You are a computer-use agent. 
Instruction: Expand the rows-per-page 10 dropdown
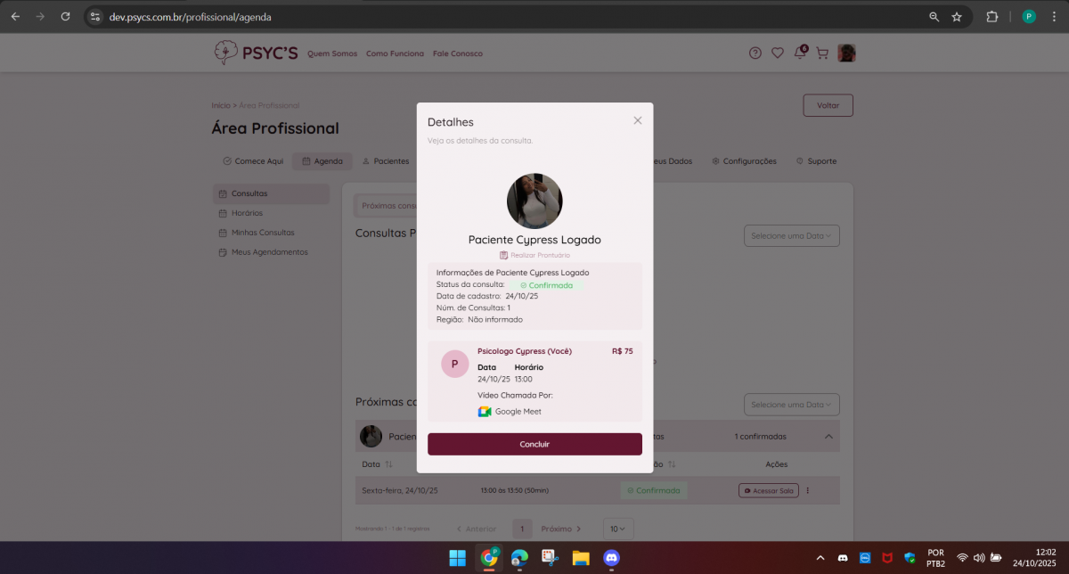[617, 529]
